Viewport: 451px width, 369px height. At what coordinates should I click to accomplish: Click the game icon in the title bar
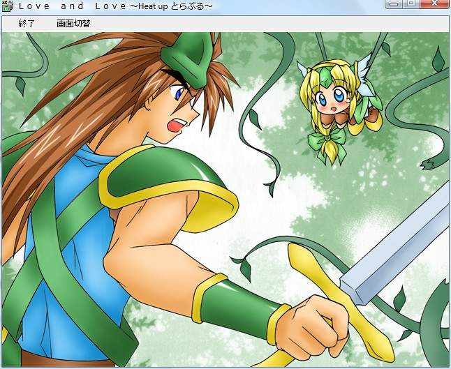pos(7,6)
